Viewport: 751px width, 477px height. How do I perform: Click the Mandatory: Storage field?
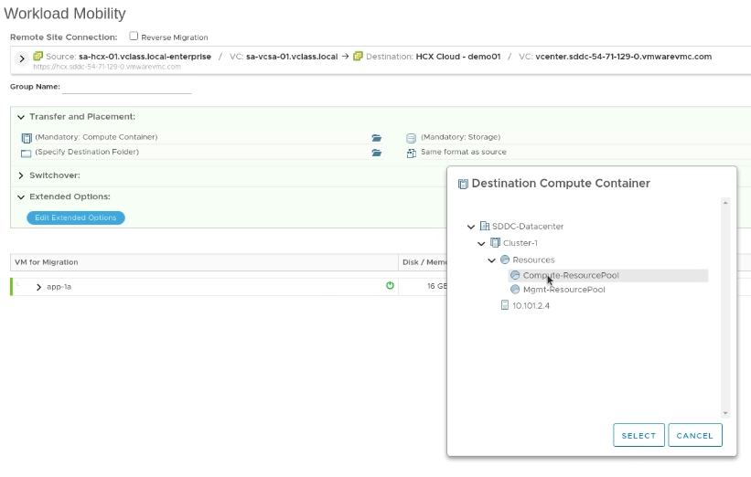coord(461,137)
